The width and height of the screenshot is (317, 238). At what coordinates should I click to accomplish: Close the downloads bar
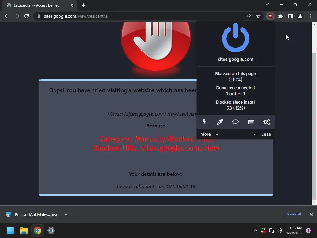[x=311, y=214]
